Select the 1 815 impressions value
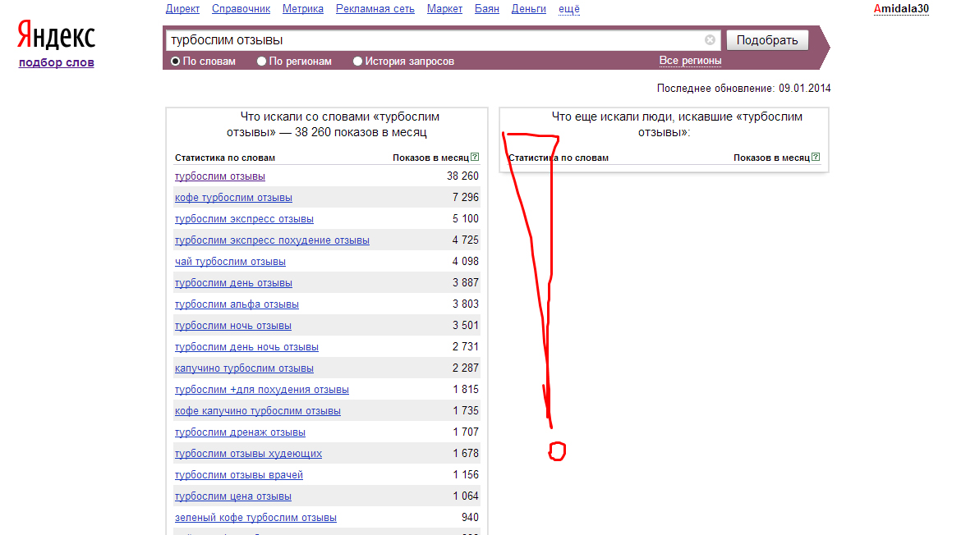The height and width of the screenshot is (535, 975). pyautogui.click(x=466, y=390)
